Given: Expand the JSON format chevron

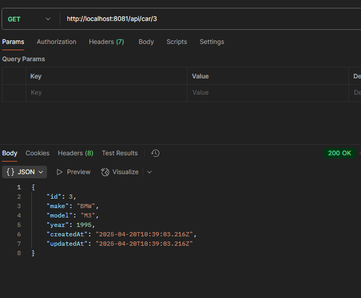Looking at the screenshot, I should coord(41,172).
